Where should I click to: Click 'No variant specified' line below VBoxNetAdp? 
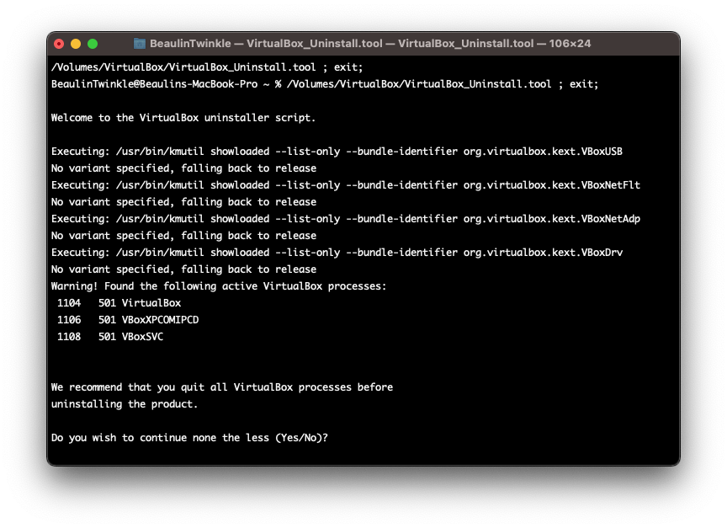(183, 236)
